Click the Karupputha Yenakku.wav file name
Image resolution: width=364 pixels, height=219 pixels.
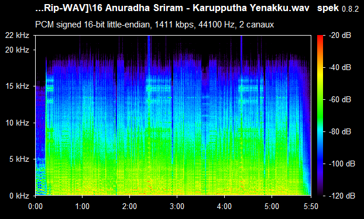coord(251,8)
